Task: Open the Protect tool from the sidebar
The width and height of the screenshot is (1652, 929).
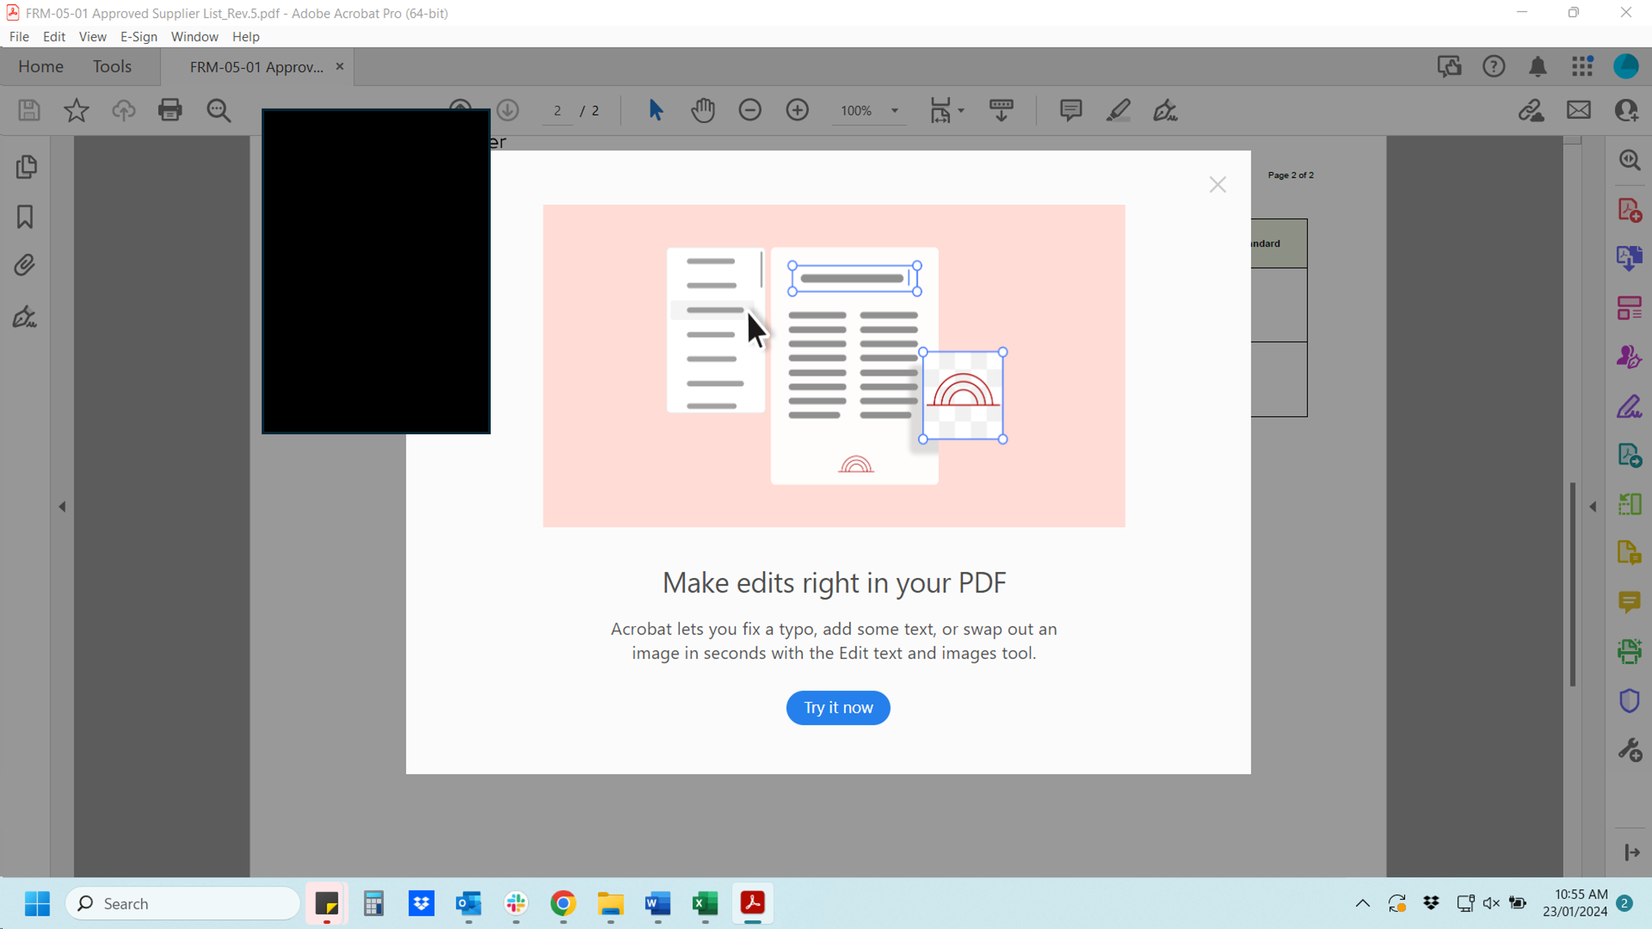Action: (x=1629, y=701)
